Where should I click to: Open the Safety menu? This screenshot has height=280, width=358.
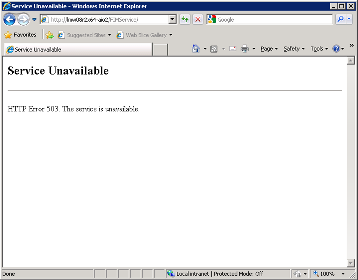294,49
